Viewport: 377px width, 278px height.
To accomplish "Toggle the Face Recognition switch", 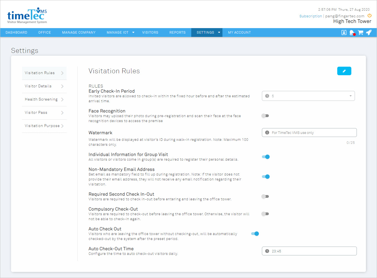I will point(265,116).
